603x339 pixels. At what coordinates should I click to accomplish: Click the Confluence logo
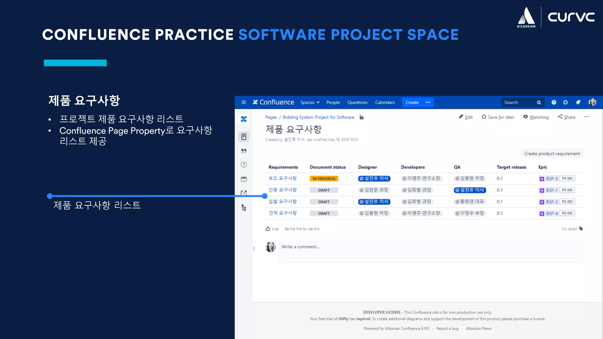coord(273,102)
